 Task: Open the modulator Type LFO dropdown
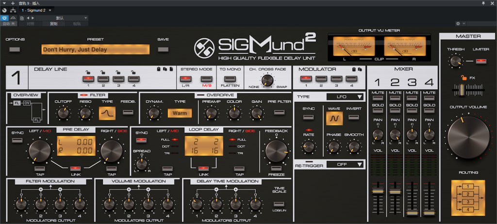(345, 96)
